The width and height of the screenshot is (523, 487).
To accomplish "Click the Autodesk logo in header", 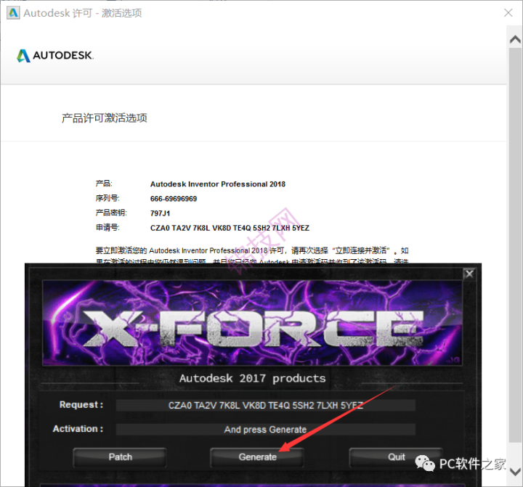I will click(55, 56).
